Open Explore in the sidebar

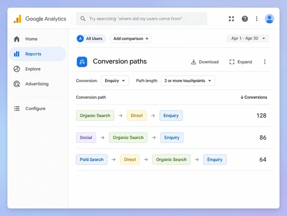pos(38,69)
